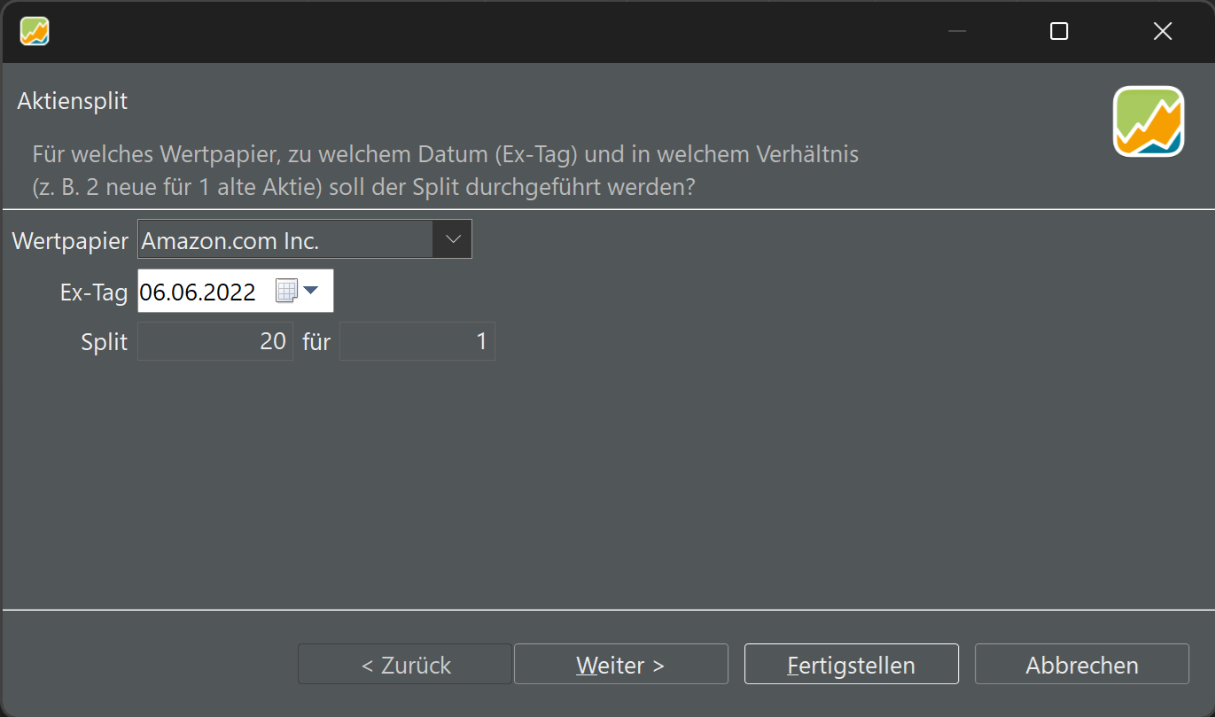Click the < Zurück button
The width and height of the screenshot is (1215, 717).
405,664
